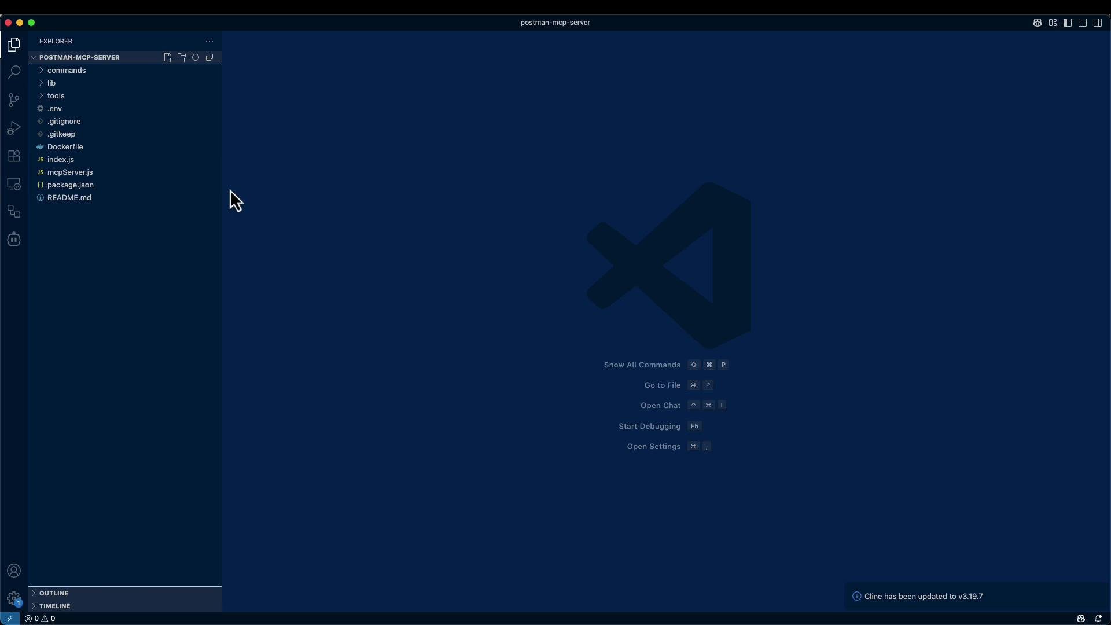
Task: Open index.js in the editor
Action: (x=125, y=160)
